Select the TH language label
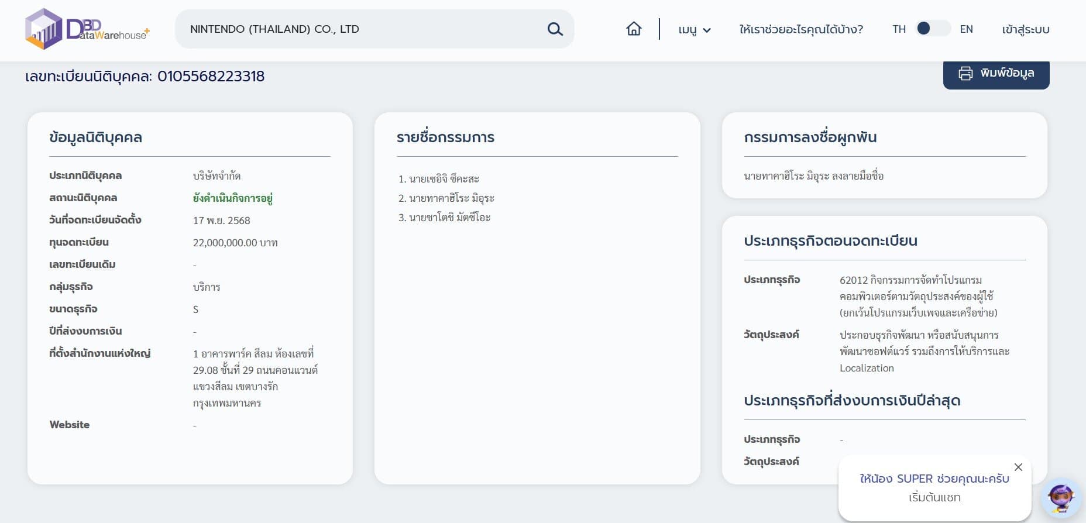Viewport: 1086px width, 523px height. (x=899, y=29)
